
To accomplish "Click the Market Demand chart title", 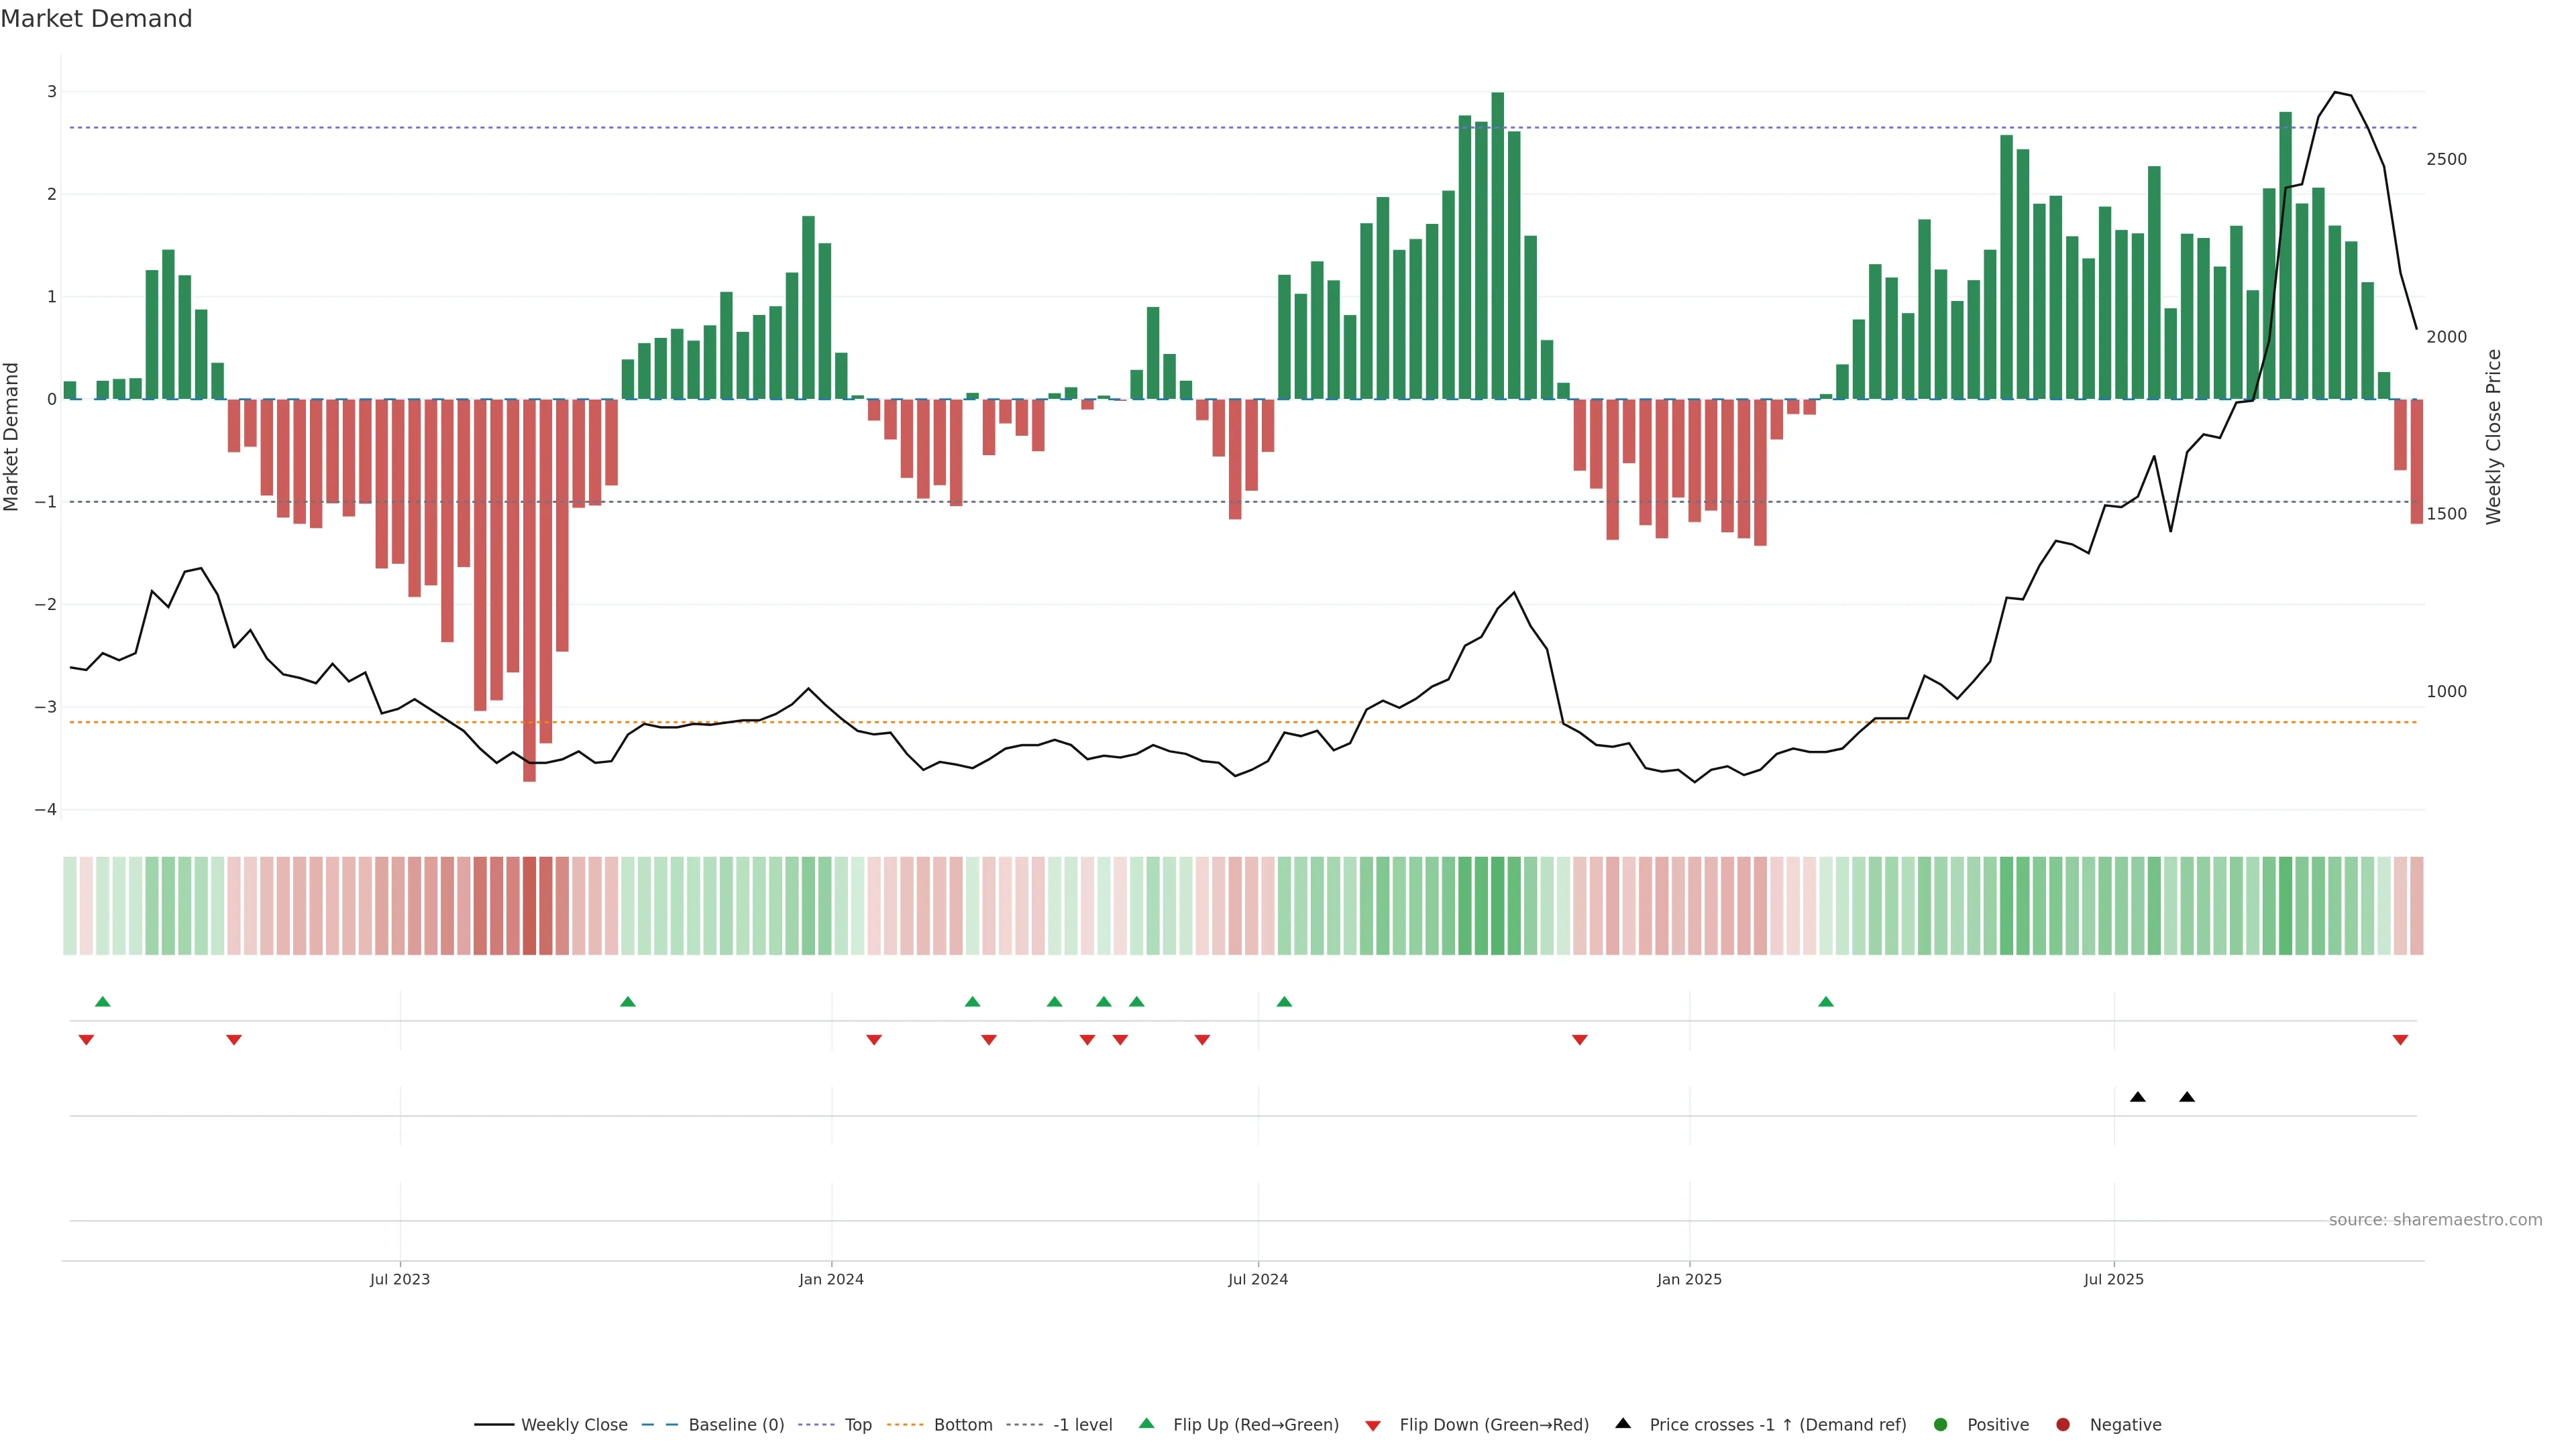I will [96, 19].
